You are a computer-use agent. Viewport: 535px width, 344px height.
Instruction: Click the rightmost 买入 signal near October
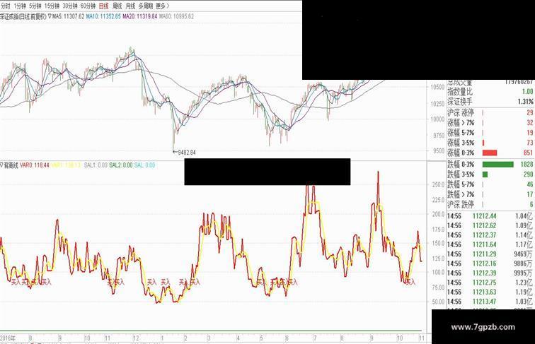pos(410,282)
